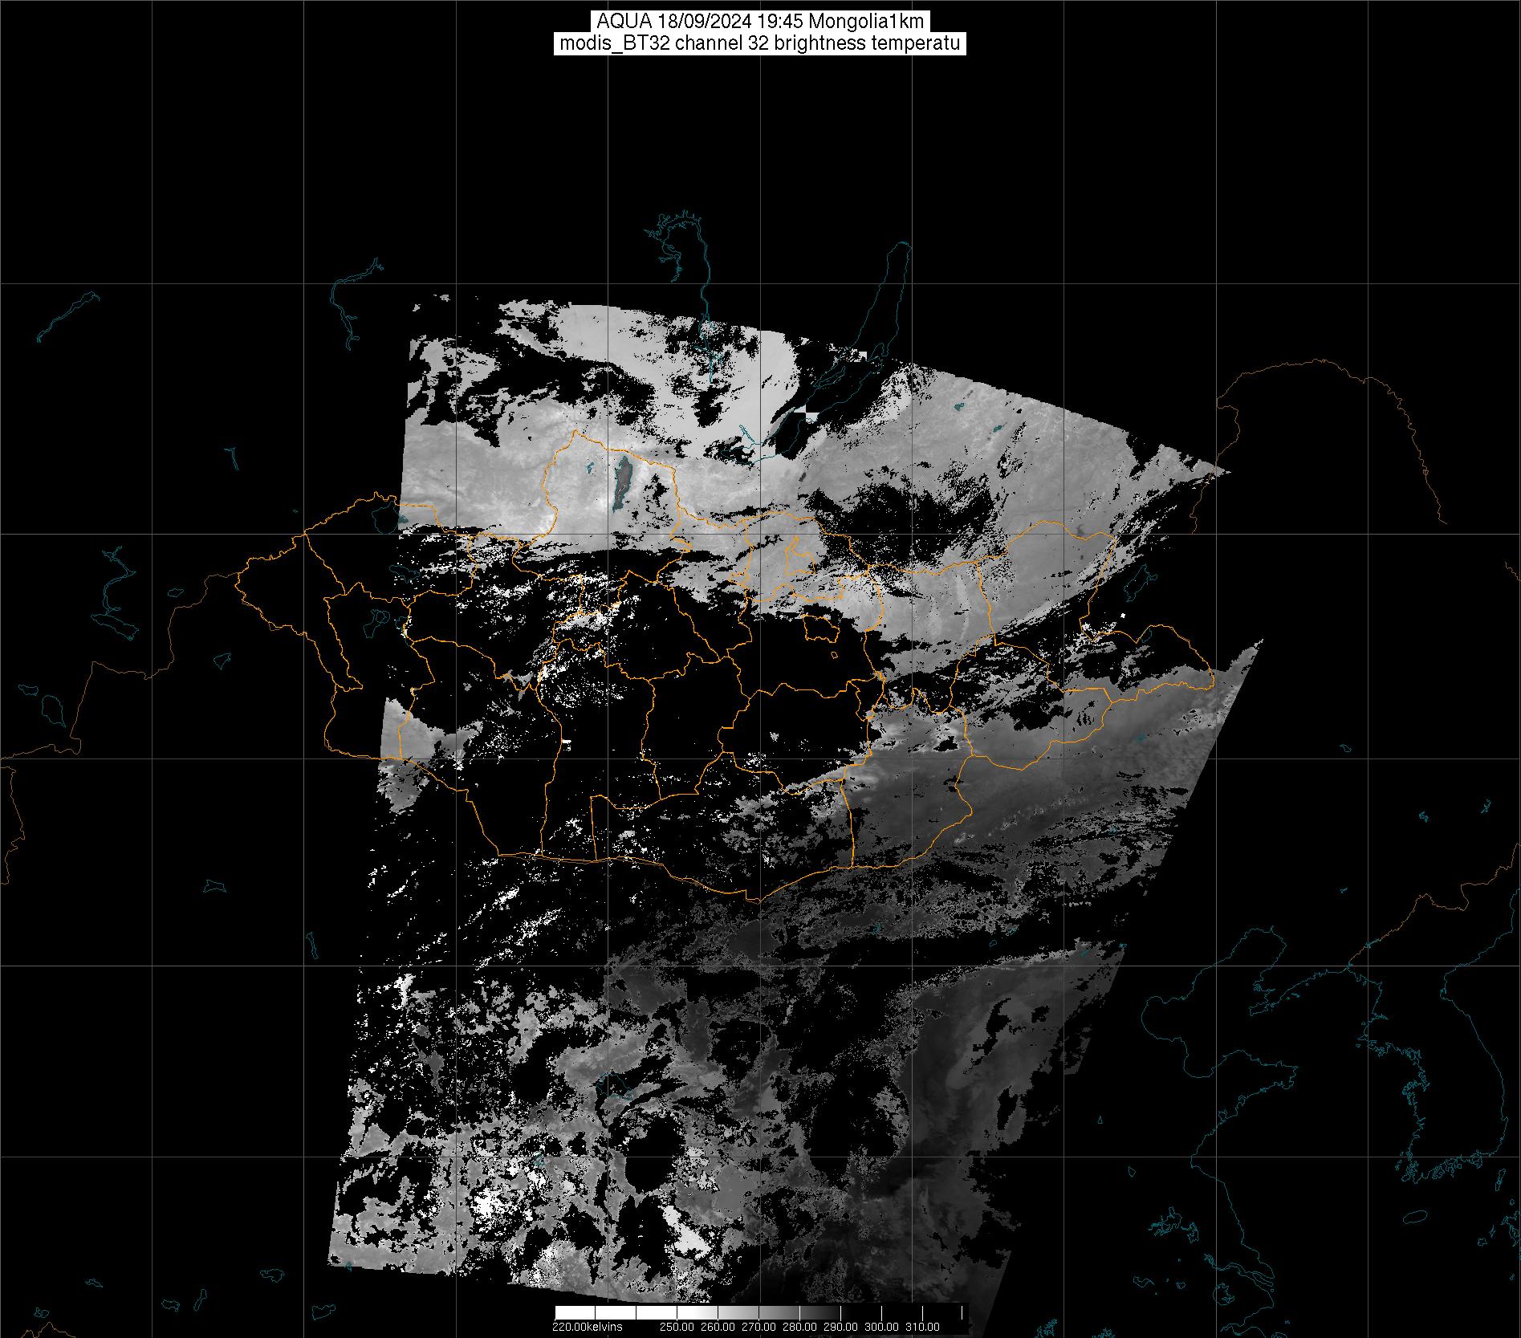1521x1338 pixels.
Task: Click the AQUA 18/09/2024 19:45 title line
Action: pos(759,22)
